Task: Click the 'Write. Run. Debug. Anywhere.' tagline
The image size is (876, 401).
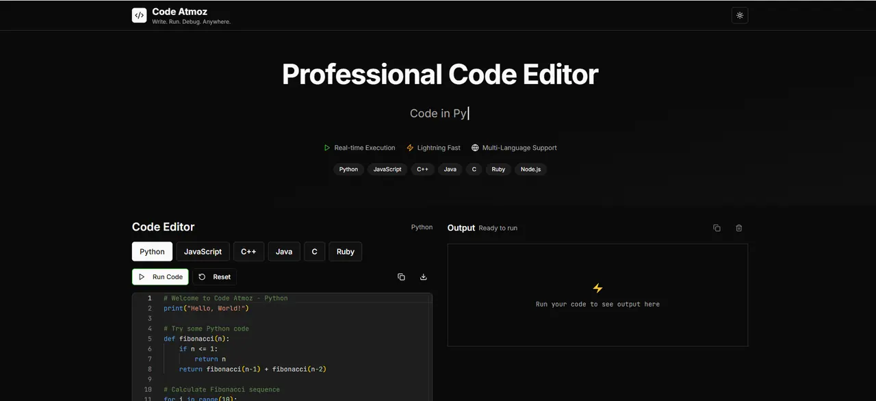Action: [192, 22]
